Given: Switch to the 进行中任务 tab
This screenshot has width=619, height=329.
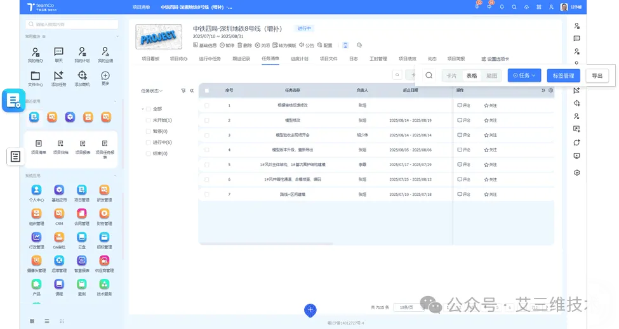Looking at the screenshot, I should [x=210, y=59].
